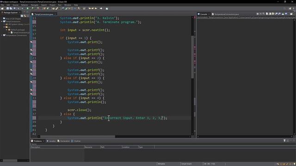The width and height of the screenshot is (296, 166).
Task: Collapse the (default package) node
Action: point(6,30)
